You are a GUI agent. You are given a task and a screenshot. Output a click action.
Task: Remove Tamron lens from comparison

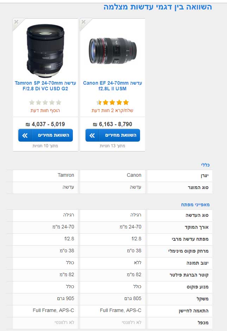coord(16,22)
